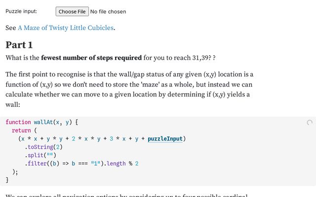The width and height of the screenshot is (316, 197).
Task: Click the .split("") line in code
Action: click(x=40, y=155)
